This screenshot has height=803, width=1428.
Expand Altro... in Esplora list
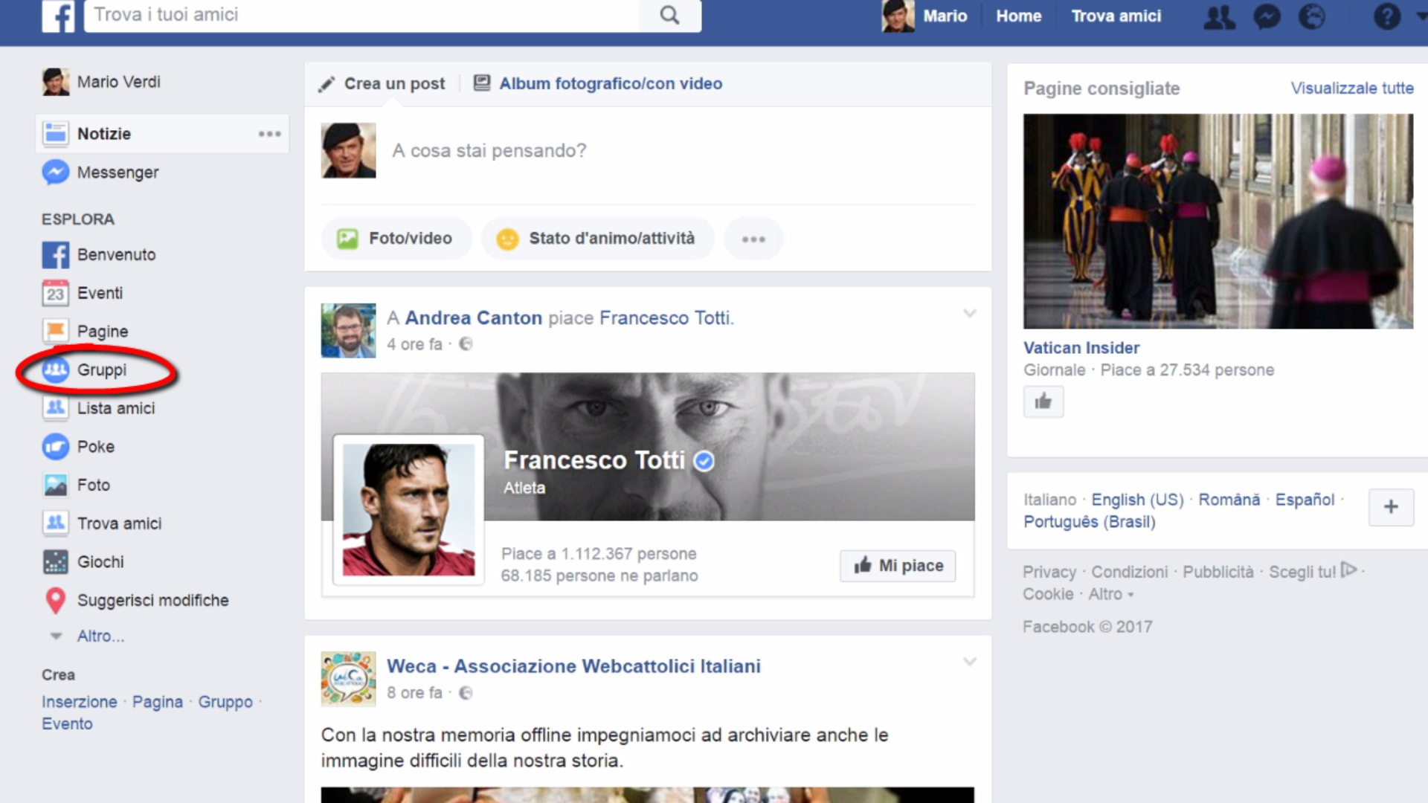(x=100, y=636)
